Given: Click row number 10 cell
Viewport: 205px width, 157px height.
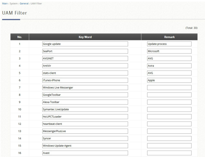Looking at the screenshot, I should 20,109.
